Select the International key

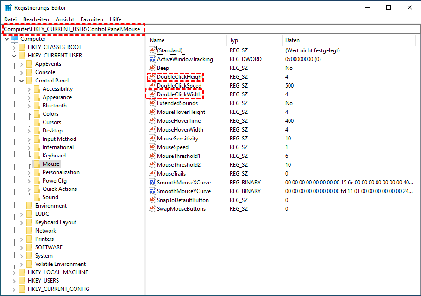(58, 147)
